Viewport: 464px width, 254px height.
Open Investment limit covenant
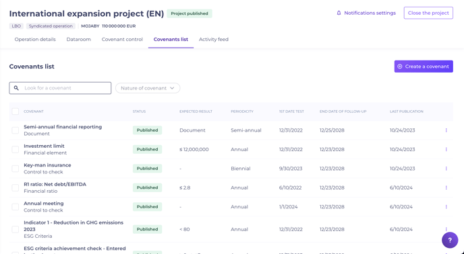point(44,146)
